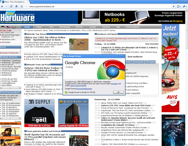This screenshot has width=188, height=146.
Task: Click the News einsenden link
Action: pyautogui.click(x=152, y=44)
